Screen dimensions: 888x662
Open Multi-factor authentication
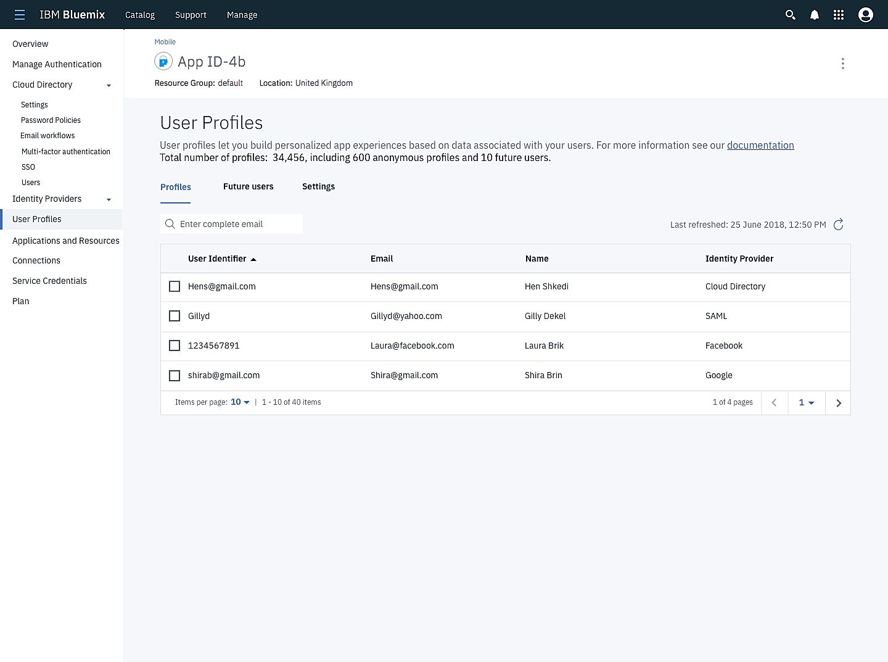click(x=66, y=152)
